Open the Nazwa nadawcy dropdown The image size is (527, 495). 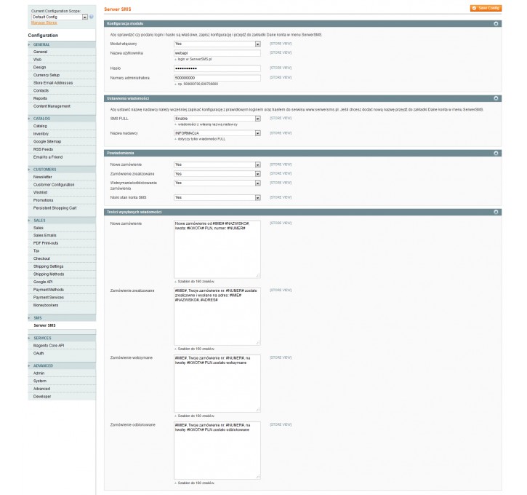pos(217,133)
